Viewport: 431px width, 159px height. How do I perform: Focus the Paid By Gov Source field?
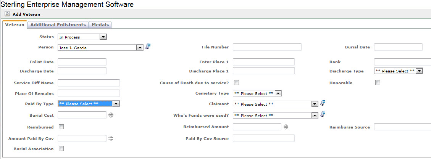coord(264,138)
